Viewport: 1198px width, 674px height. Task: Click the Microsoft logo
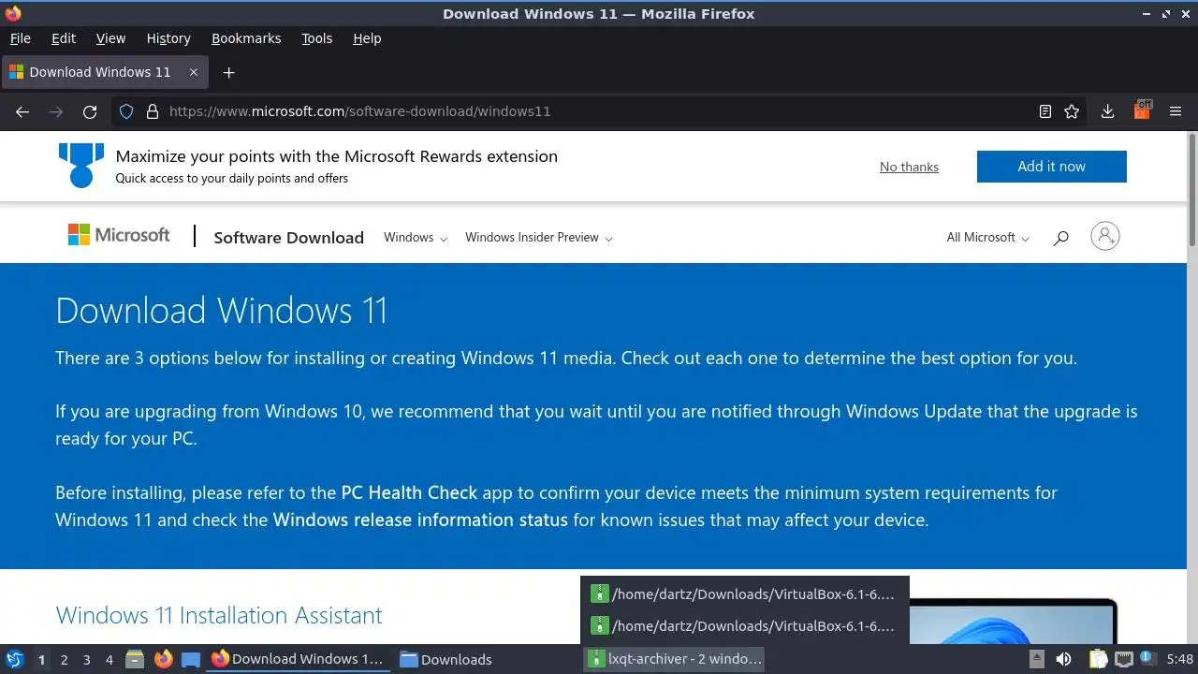[119, 235]
